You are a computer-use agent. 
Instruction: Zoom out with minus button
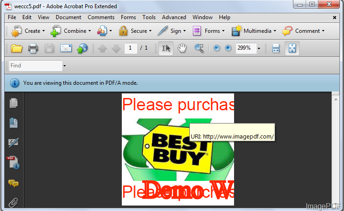click(217, 48)
